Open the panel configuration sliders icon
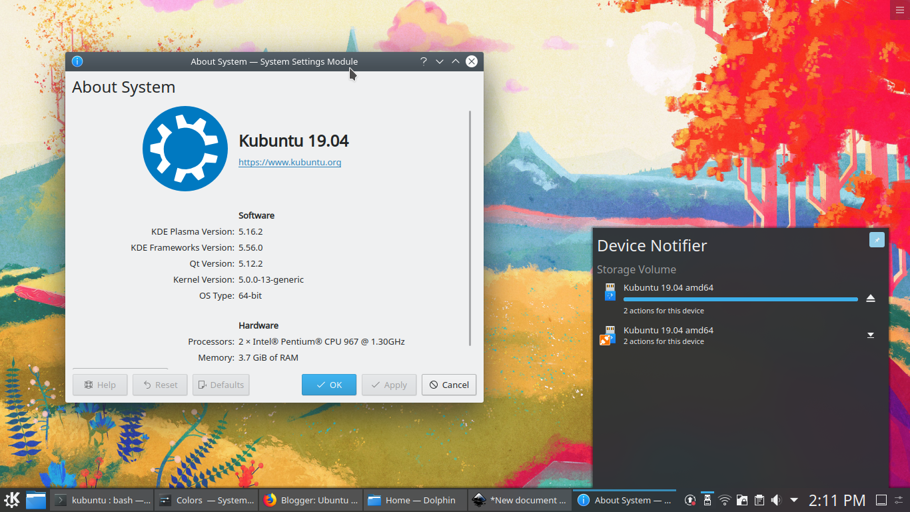 [899, 500]
